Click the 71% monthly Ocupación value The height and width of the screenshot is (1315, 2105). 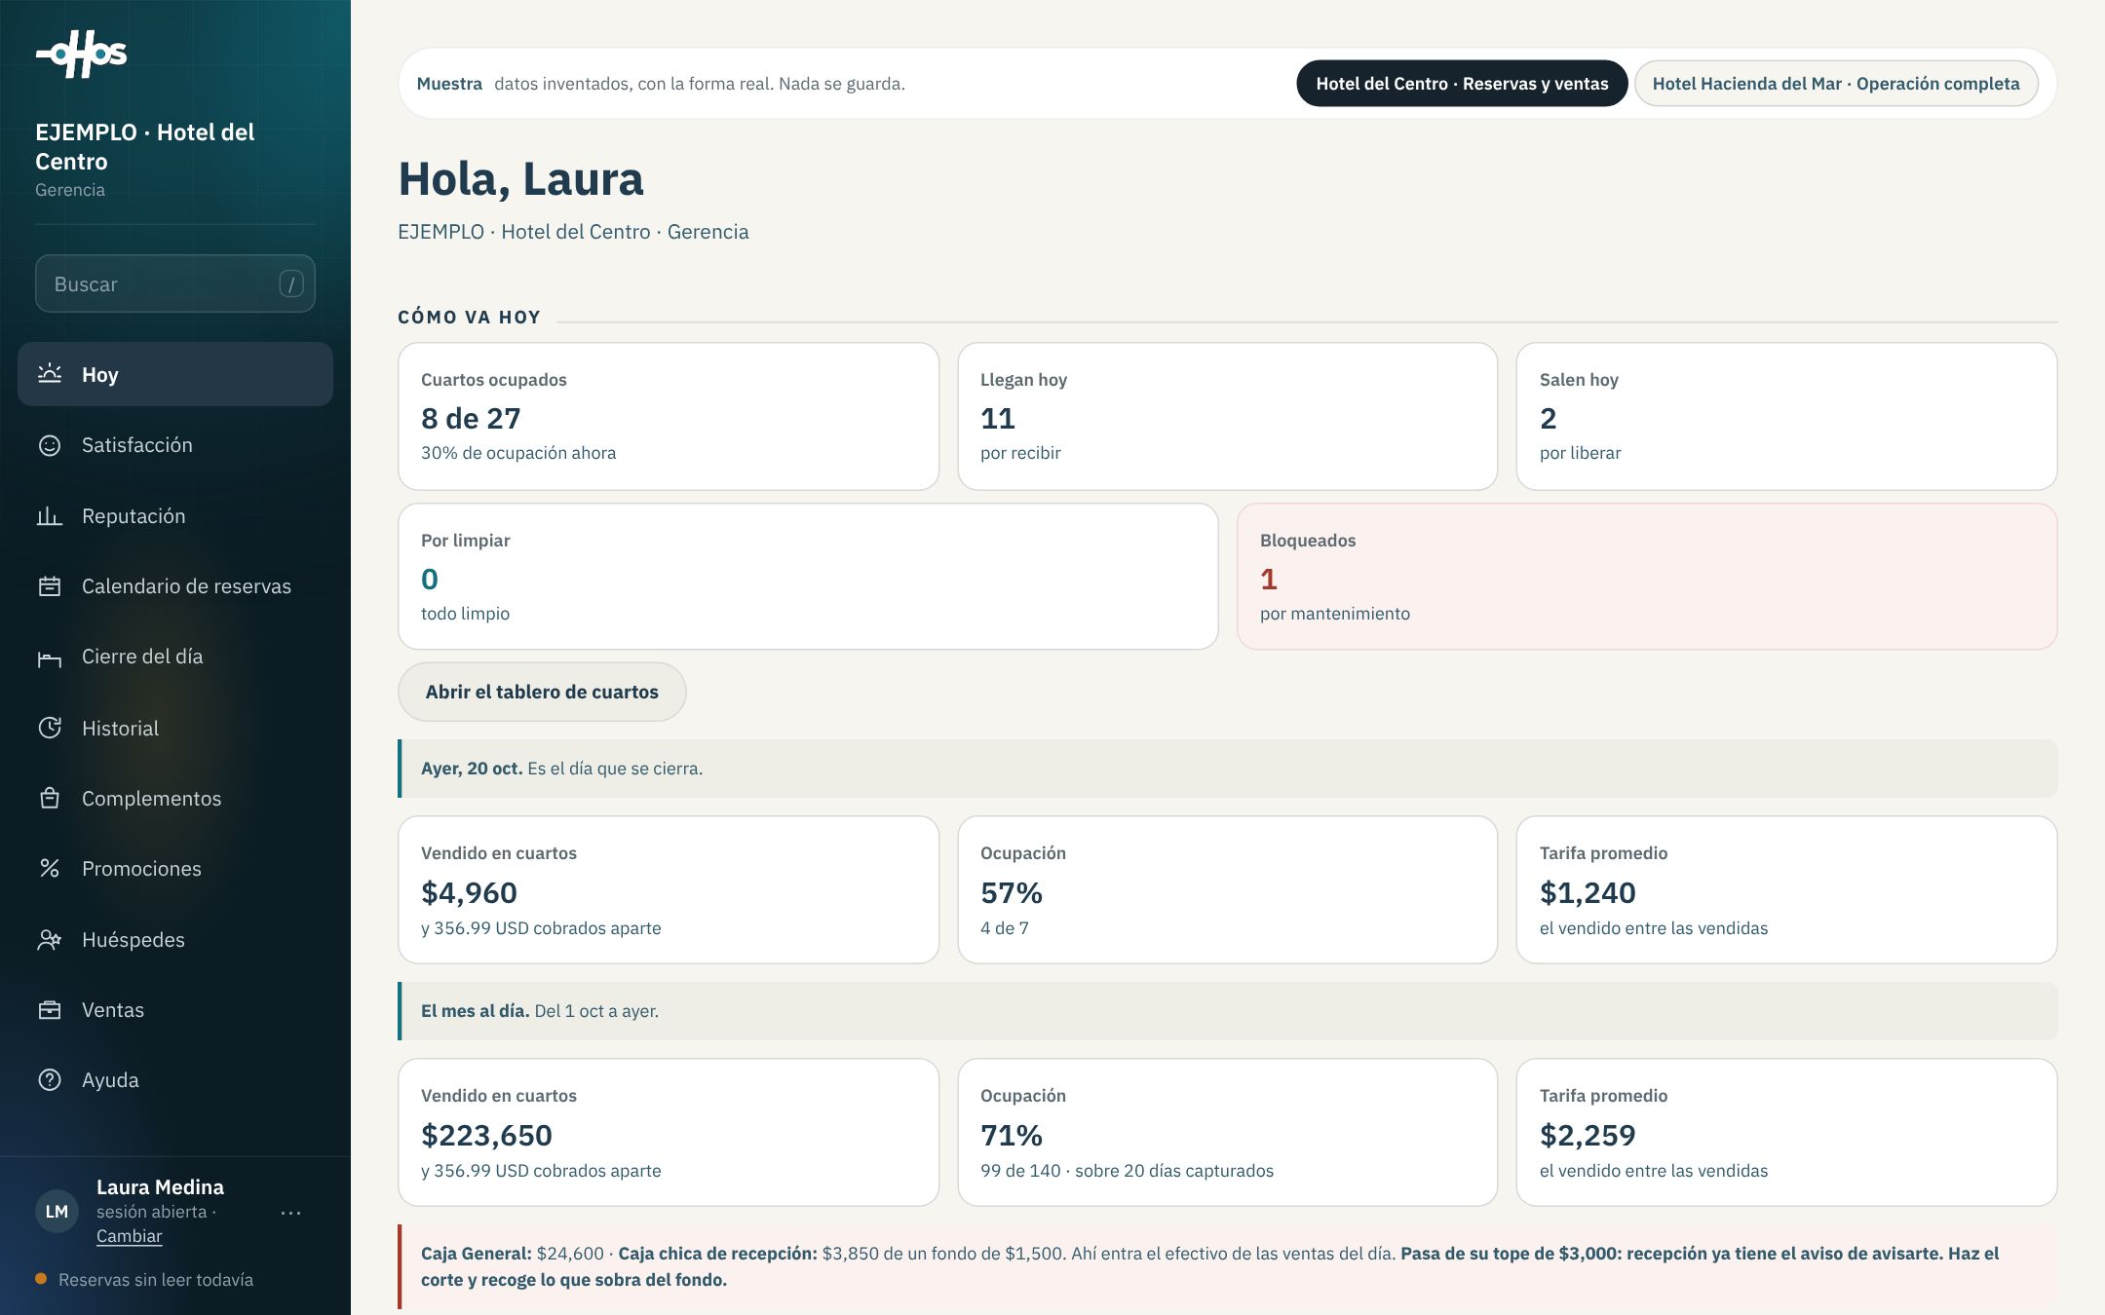click(1012, 1135)
